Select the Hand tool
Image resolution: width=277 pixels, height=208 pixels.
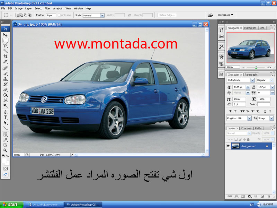(5, 145)
